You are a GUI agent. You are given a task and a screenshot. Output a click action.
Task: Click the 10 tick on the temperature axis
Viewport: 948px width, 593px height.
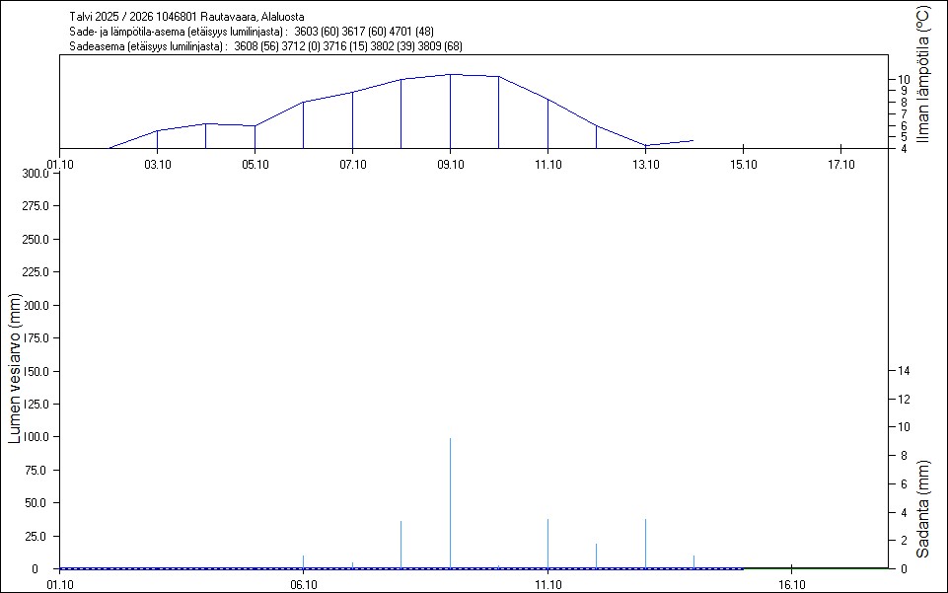pos(903,79)
